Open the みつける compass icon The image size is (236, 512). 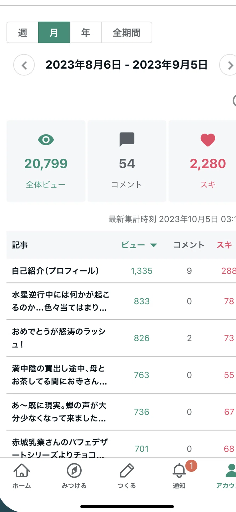coord(74,471)
